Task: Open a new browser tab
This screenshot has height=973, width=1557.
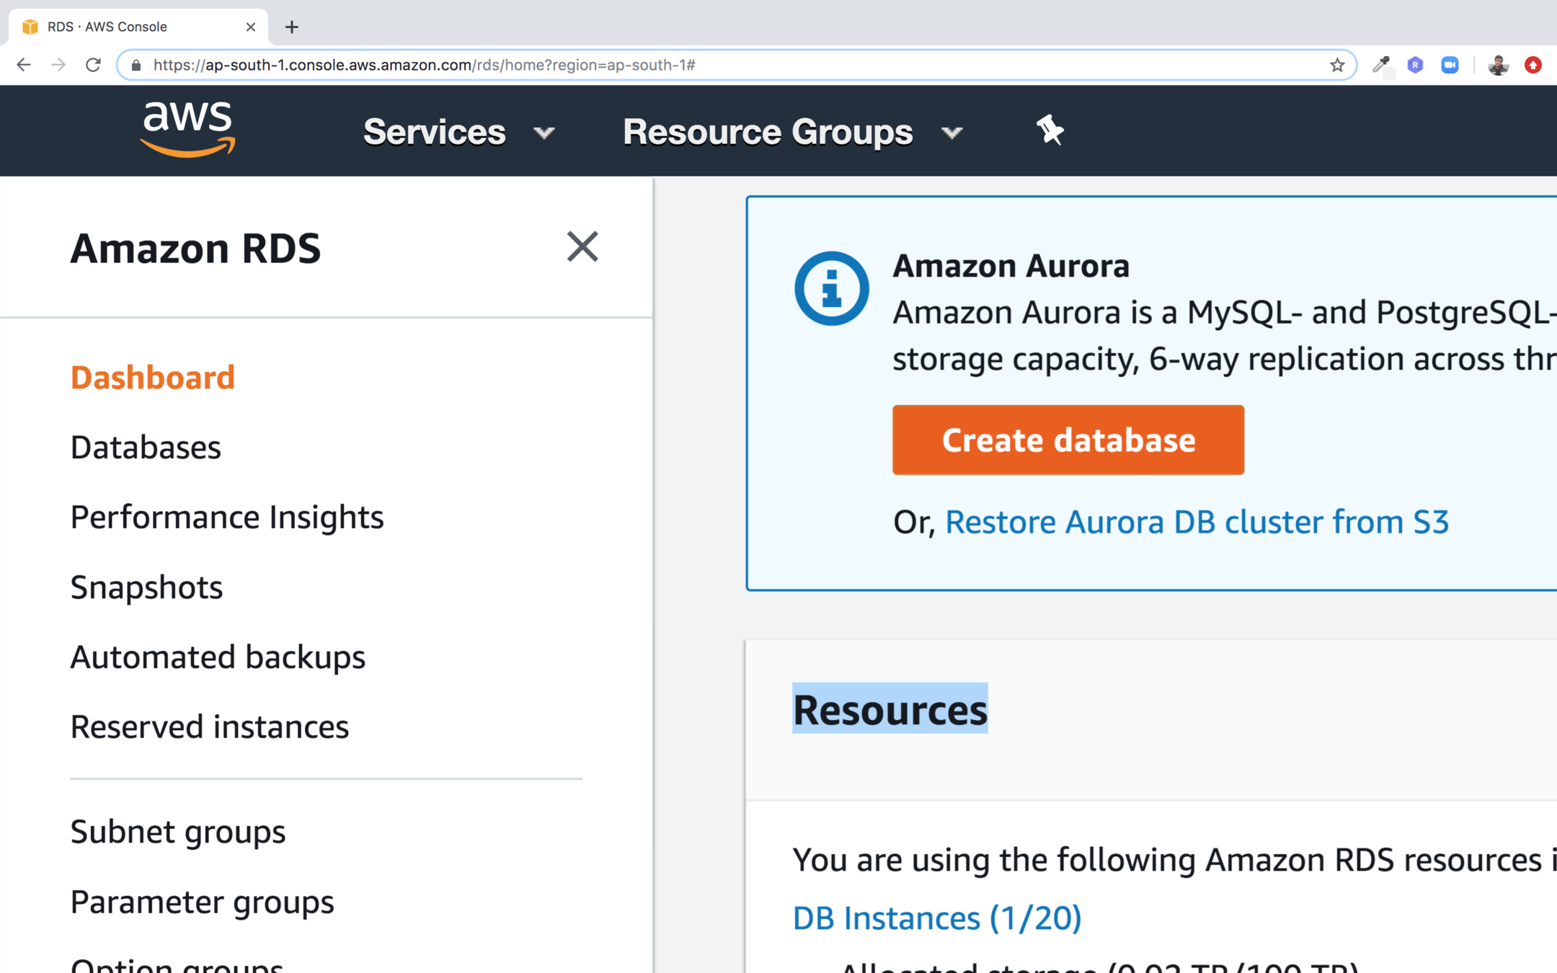Action: tap(291, 27)
